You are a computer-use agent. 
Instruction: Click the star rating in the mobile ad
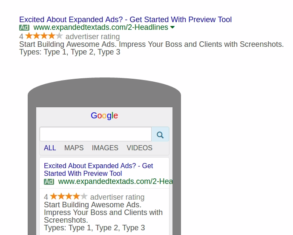[x=69, y=196]
